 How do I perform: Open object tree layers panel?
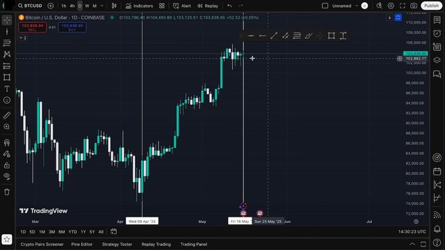tap(437, 60)
